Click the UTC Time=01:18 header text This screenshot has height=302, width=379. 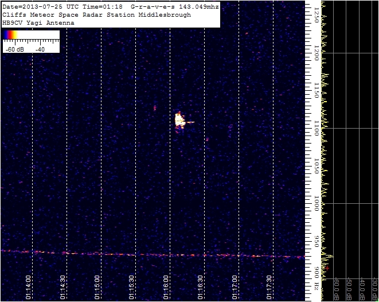tap(95, 7)
